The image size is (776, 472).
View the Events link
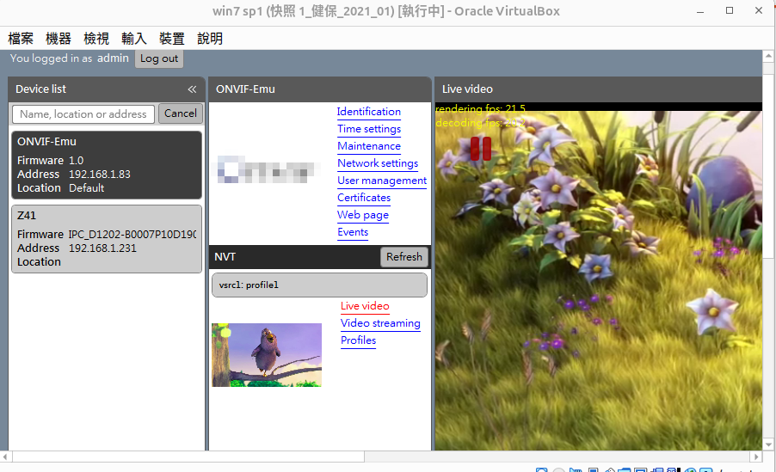point(352,232)
